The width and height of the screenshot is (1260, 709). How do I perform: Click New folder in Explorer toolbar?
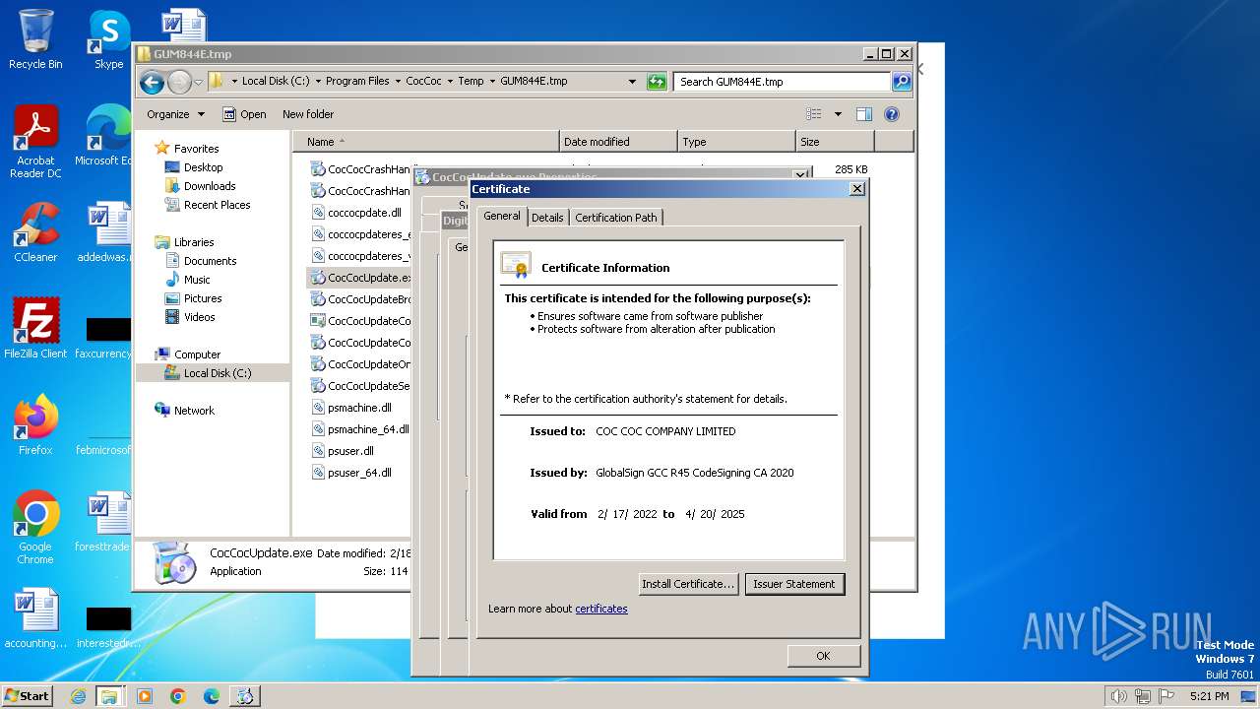(x=308, y=114)
